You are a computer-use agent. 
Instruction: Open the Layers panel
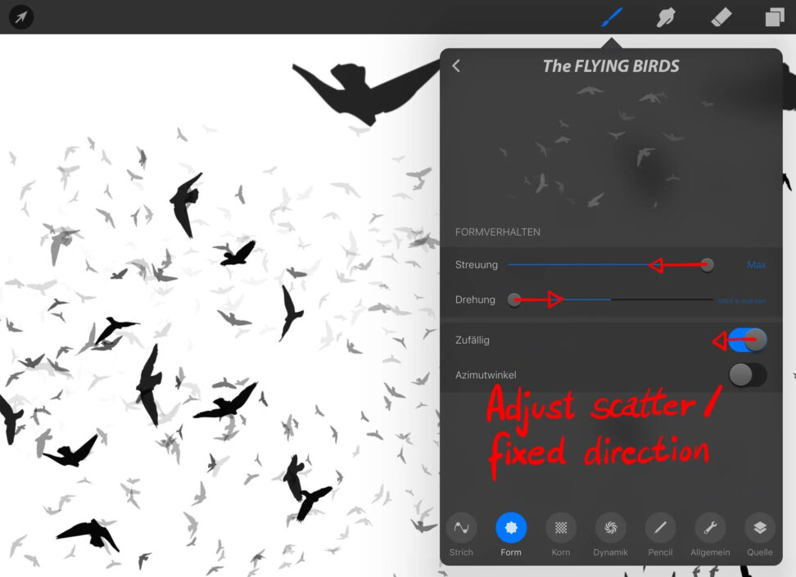click(x=772, y=16)
